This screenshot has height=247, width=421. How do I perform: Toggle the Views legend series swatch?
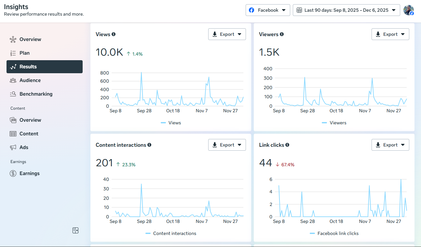[x=163, y=123]
